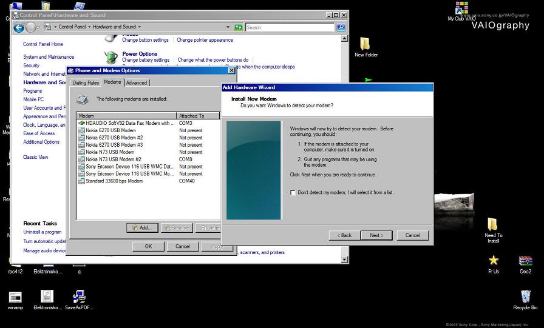Select the Standard 33600 bps Modem entry

point(114,181)
